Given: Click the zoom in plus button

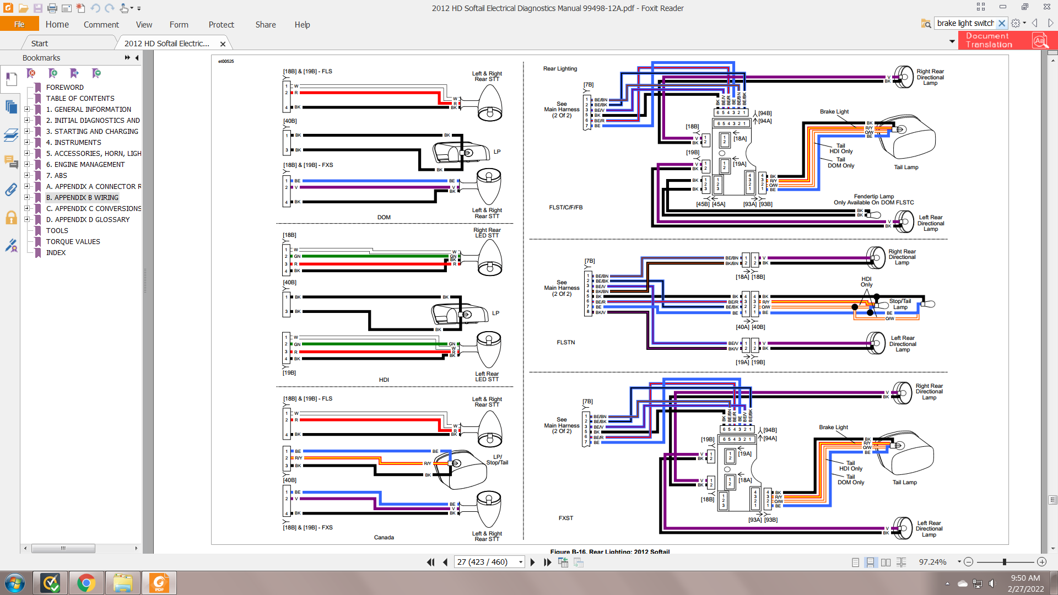Looking at the screenshot, I should [x=1041, y=562].
